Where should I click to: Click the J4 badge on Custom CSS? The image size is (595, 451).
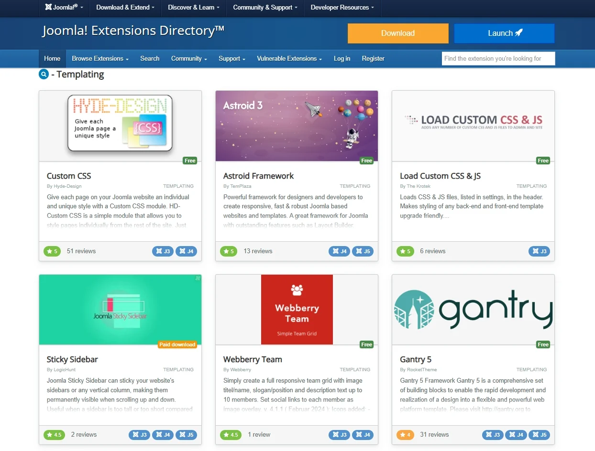click(186, 251)
